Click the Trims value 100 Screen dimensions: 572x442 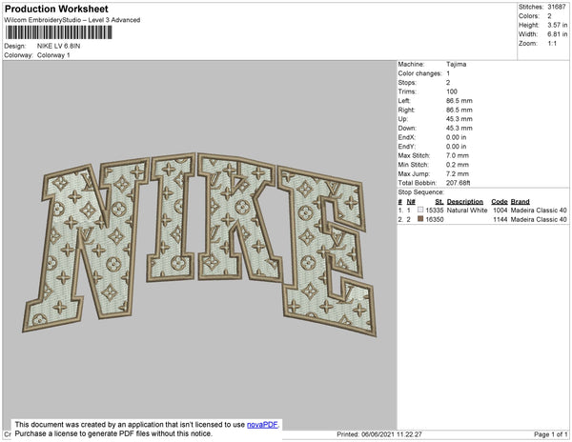452,91
